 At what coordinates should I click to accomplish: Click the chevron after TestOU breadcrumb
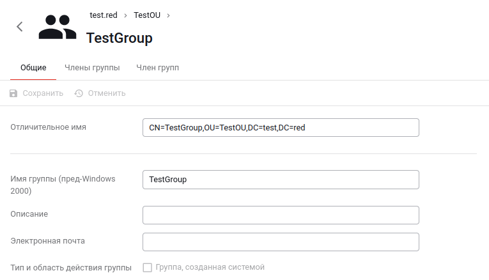click(169, 15)
